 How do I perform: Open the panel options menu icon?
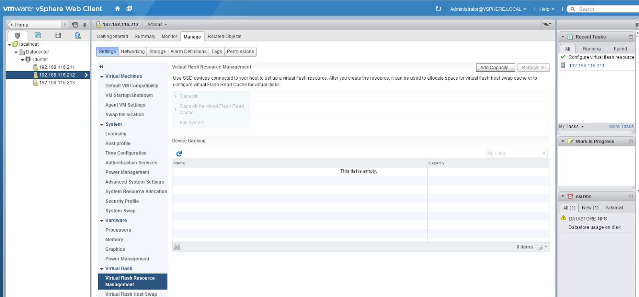(547, 25)
